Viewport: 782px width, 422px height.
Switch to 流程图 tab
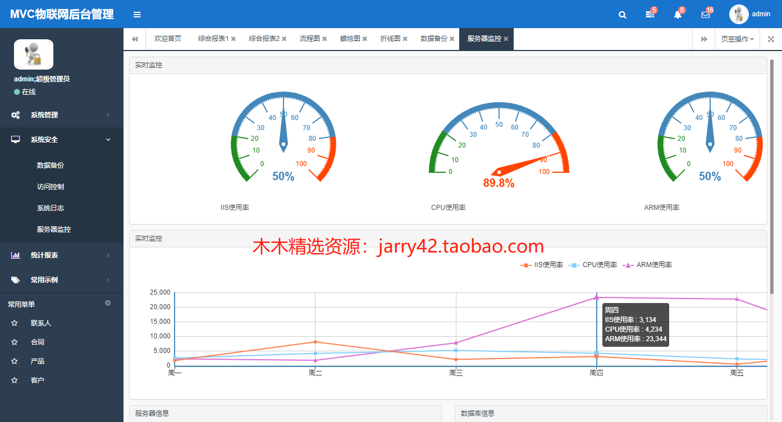click(310, 39)
